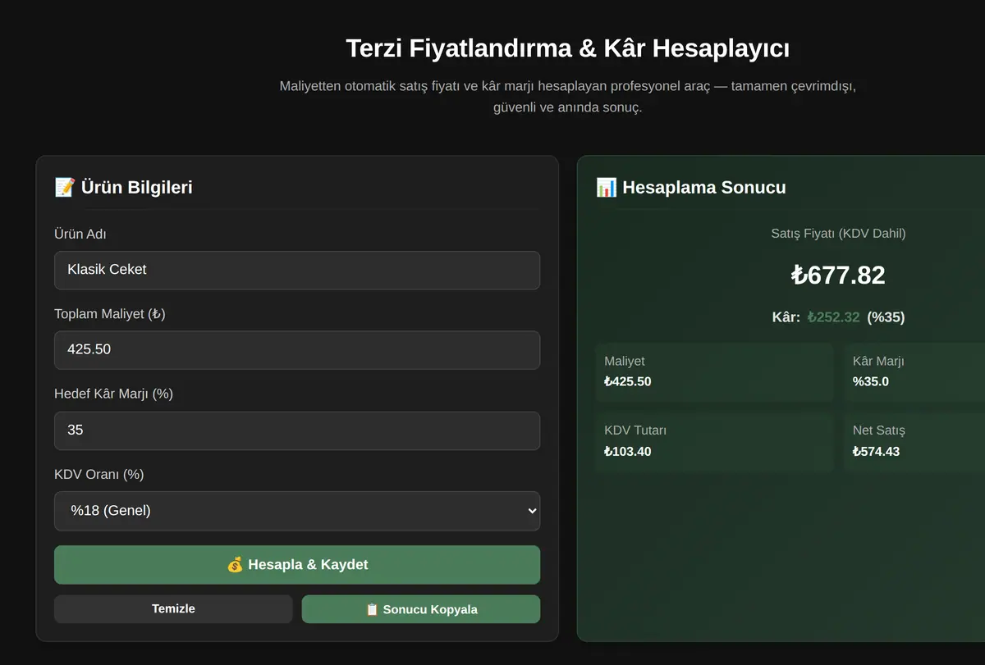985x665 pixels.
Task: Click the (%35) profit percentage text
Action: [886, 317]
